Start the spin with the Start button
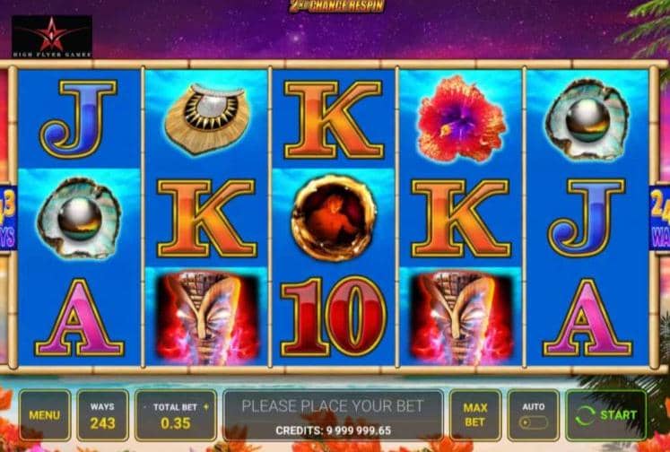The width and height of the screenshot is (670, 452). [606, 415]
